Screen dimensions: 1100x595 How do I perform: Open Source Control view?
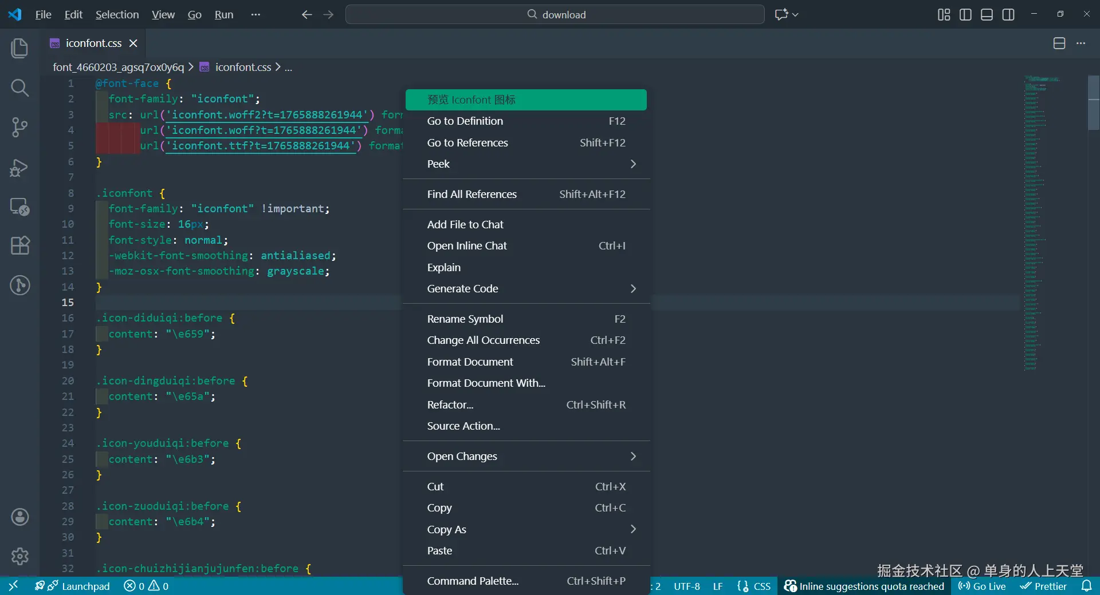[x=19, y=127]
